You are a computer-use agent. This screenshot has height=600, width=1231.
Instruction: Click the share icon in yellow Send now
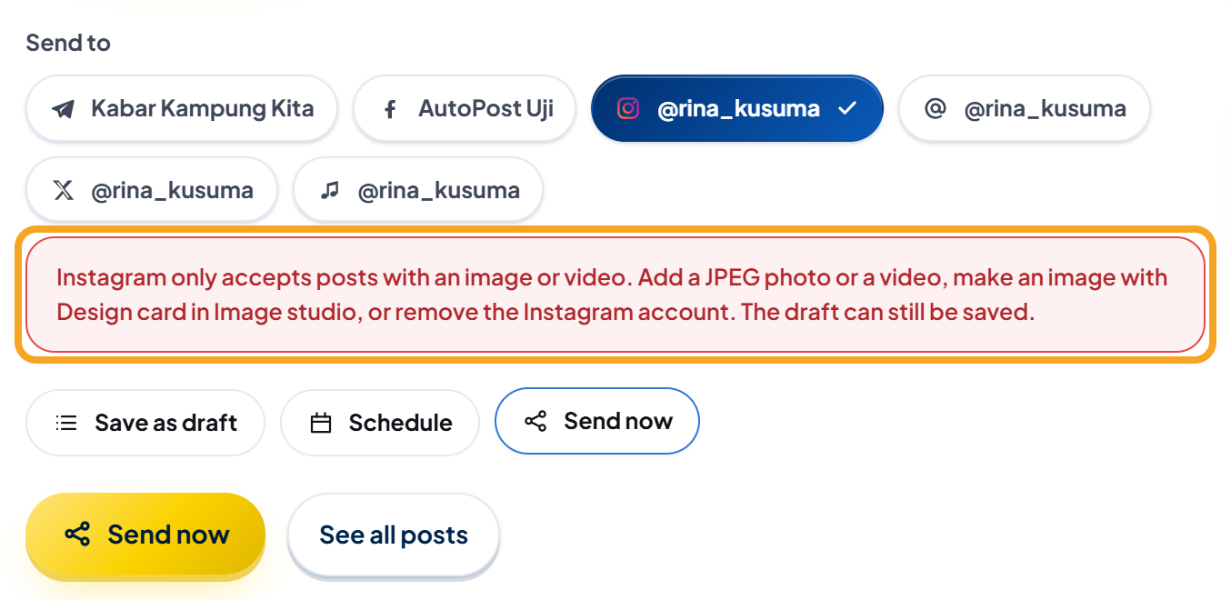coord(78,535)
